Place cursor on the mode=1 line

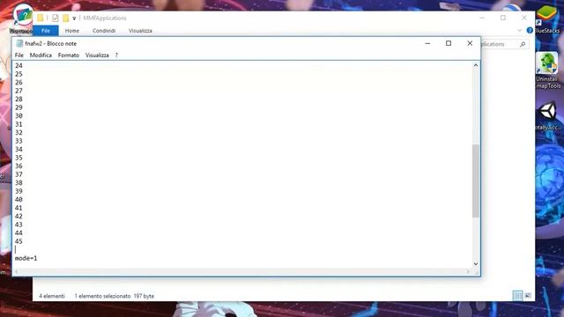pyautogui.click(x=26, y=258)
